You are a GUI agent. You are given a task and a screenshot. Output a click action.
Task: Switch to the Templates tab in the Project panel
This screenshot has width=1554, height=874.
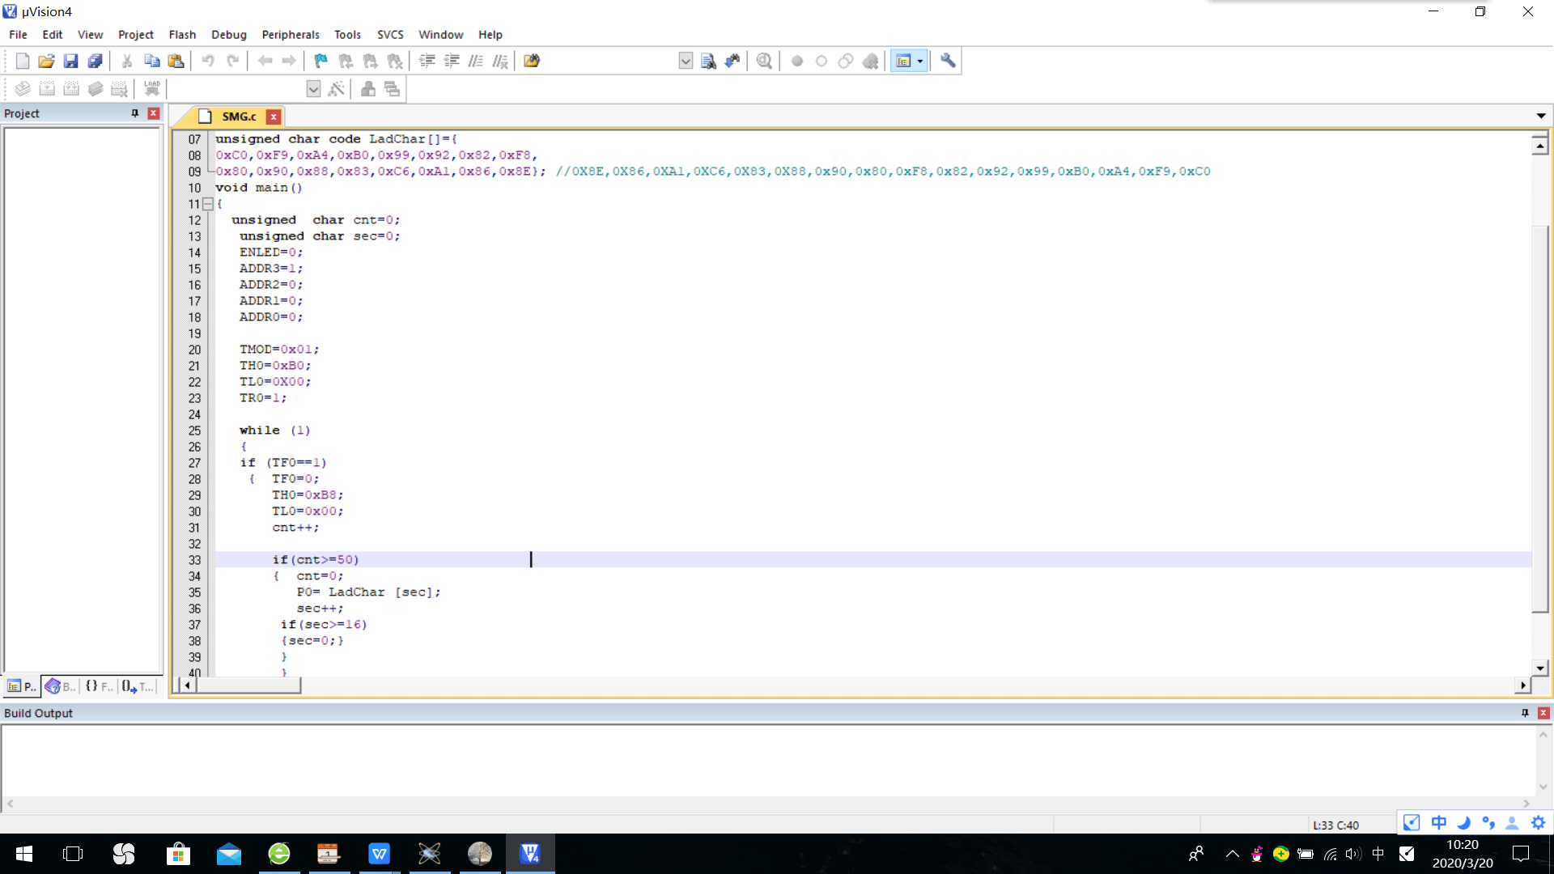click(138, 686)
